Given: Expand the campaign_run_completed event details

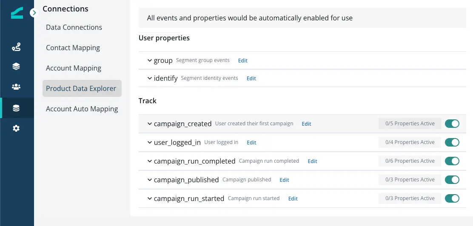Looking at the screenshot, I should coord(150,161).
